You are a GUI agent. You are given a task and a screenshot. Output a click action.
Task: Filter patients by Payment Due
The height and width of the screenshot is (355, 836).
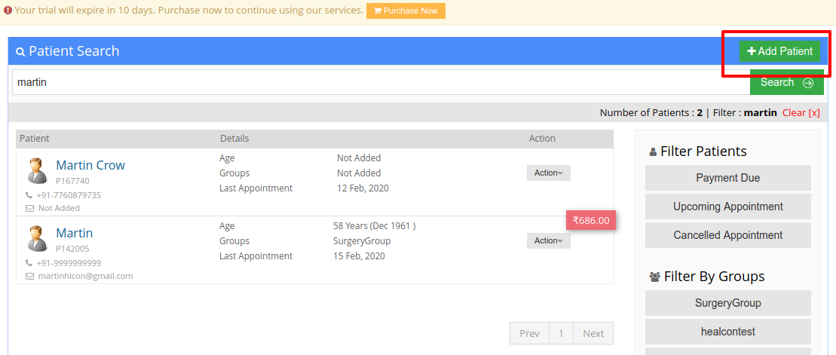click(x=727, y=178)
